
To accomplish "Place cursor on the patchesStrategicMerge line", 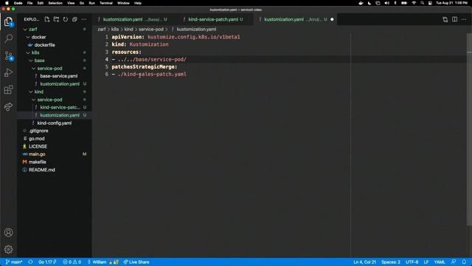I will 145,66.
